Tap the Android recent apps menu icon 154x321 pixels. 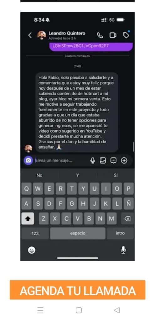[x=40, y=310]
